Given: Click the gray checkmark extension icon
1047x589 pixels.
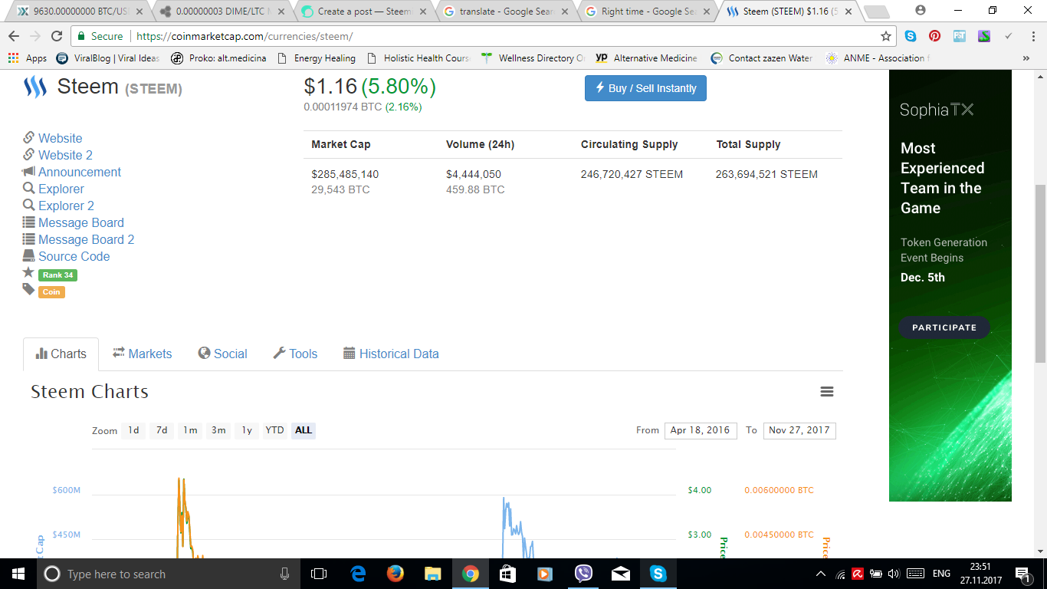Looking at the screenshot, I should 1009,36.
